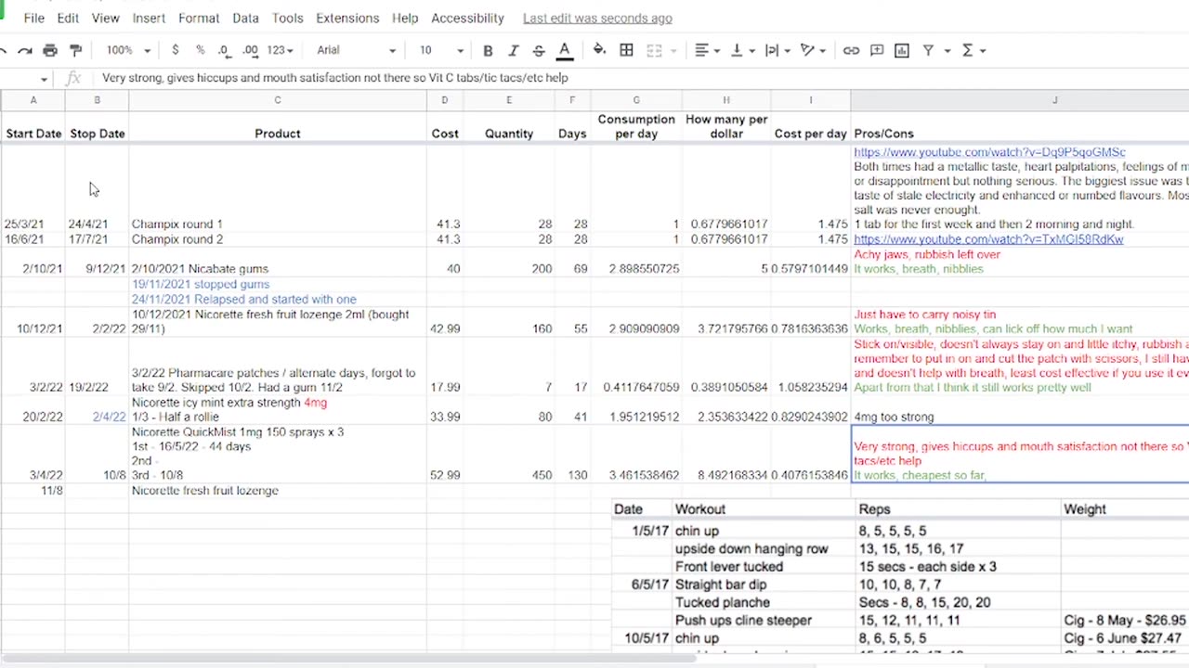This screenshot has height=668, width=1189.
Task: Open the View menu
Action: (x=105, y=18)
